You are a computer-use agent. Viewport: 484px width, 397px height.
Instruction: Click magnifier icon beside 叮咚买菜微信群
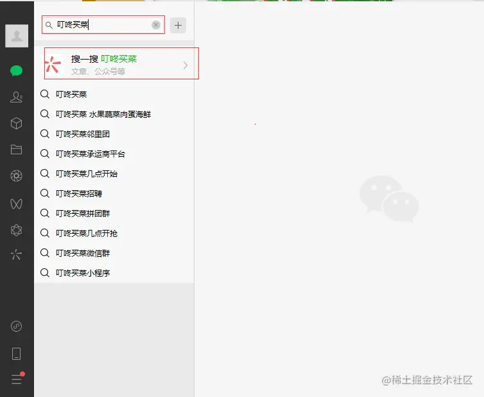[45, 253]
